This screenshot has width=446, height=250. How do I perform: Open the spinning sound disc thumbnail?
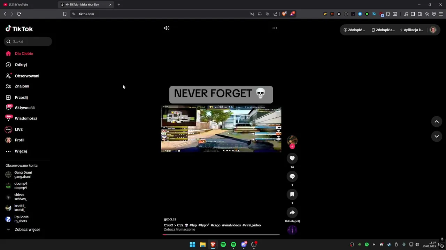[x=292, y=230]
